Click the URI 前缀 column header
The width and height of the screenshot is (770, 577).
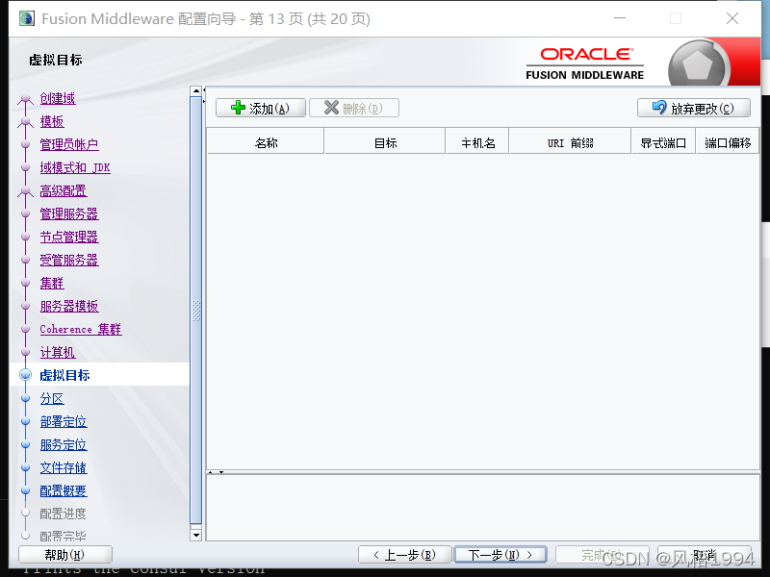coord(570,142)
